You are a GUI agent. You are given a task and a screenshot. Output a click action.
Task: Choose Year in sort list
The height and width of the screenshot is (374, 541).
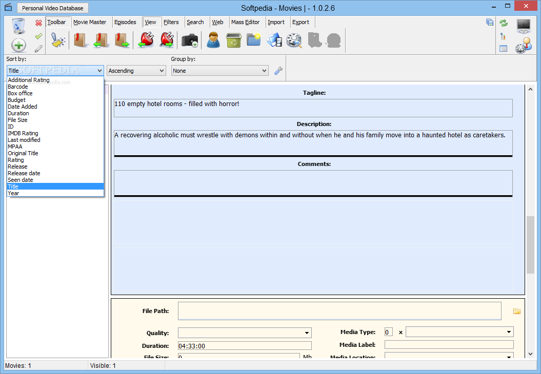[x=55, y=193]
